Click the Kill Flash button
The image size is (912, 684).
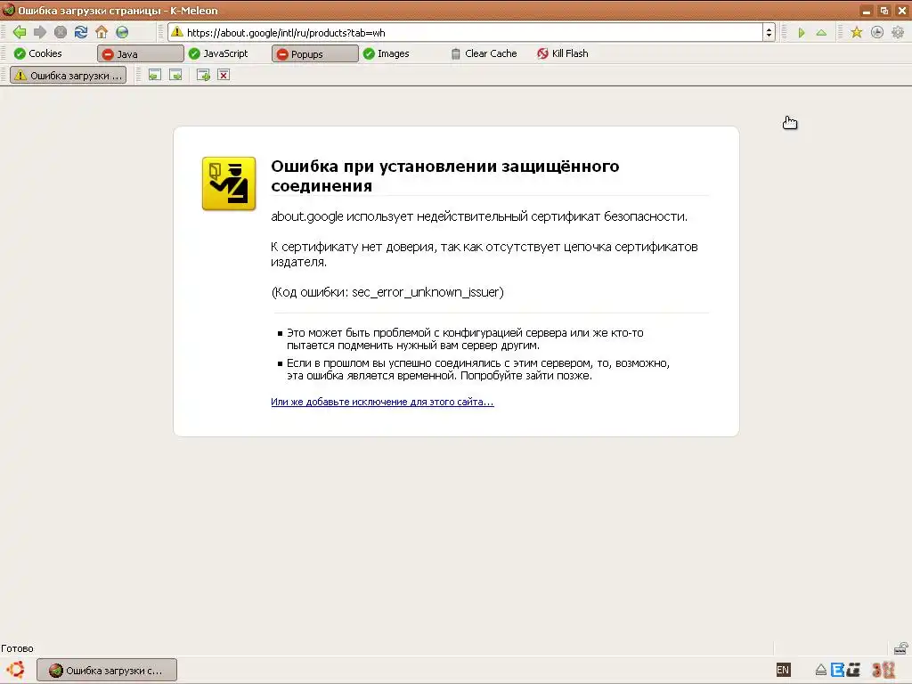(x=563, y=53)
